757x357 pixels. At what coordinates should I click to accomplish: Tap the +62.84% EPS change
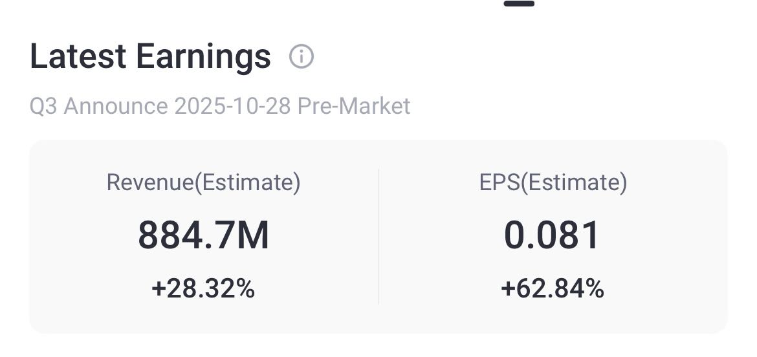553,288
